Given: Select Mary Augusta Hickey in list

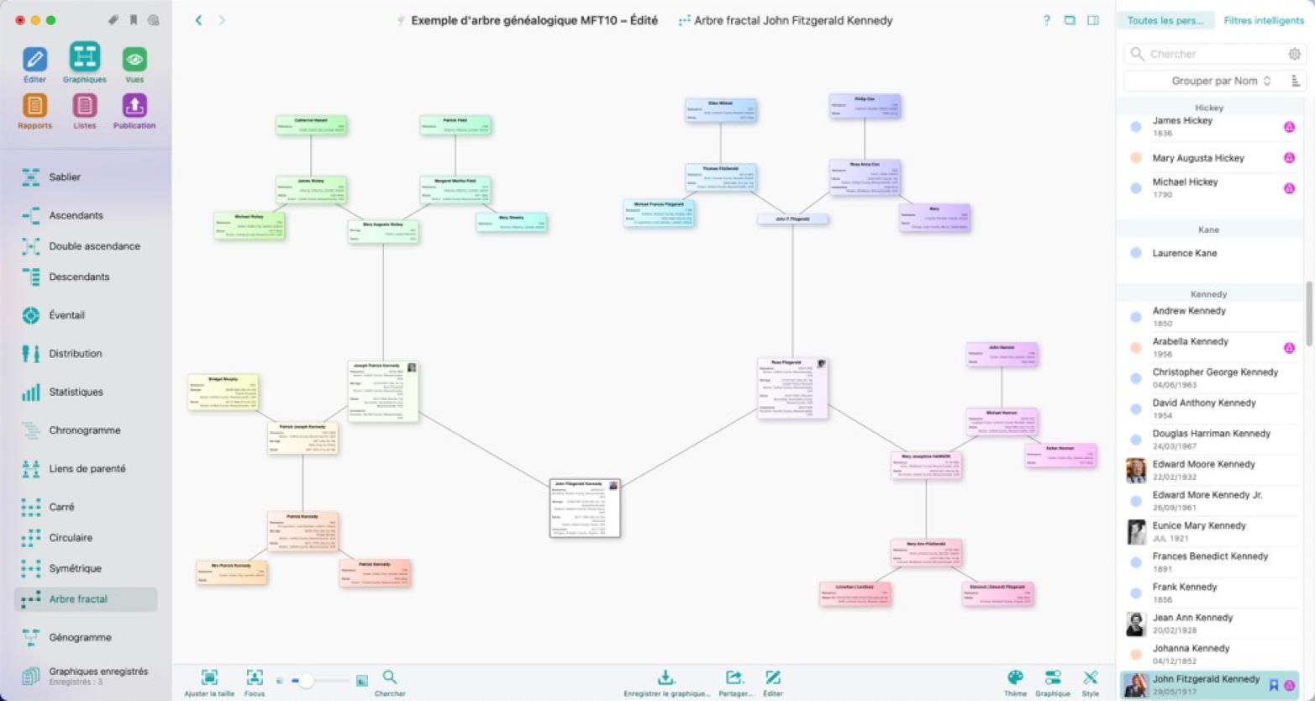Looking at the screenshot, I should click(x=1210, y=158).
